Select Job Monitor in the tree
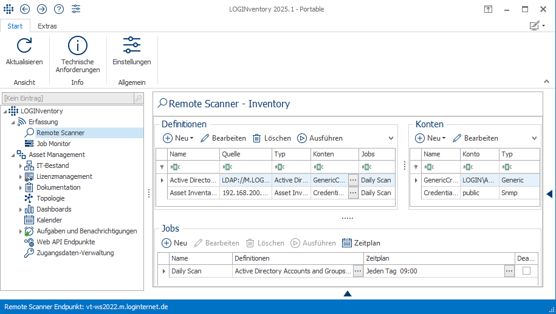Screen dimensions: 556x314 point(53,144)
